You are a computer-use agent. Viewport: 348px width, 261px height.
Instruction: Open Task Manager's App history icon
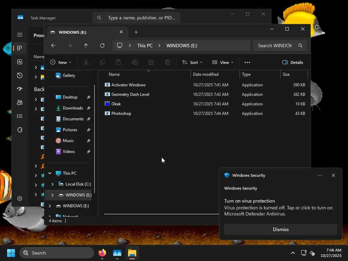point(20,75)
